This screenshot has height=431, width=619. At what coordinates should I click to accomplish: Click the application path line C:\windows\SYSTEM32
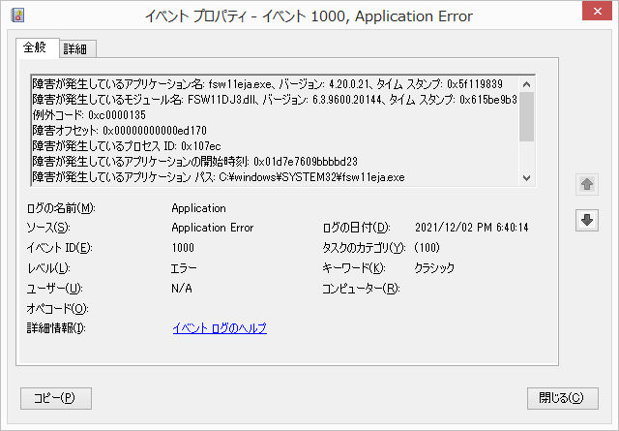tap(219, 177)
